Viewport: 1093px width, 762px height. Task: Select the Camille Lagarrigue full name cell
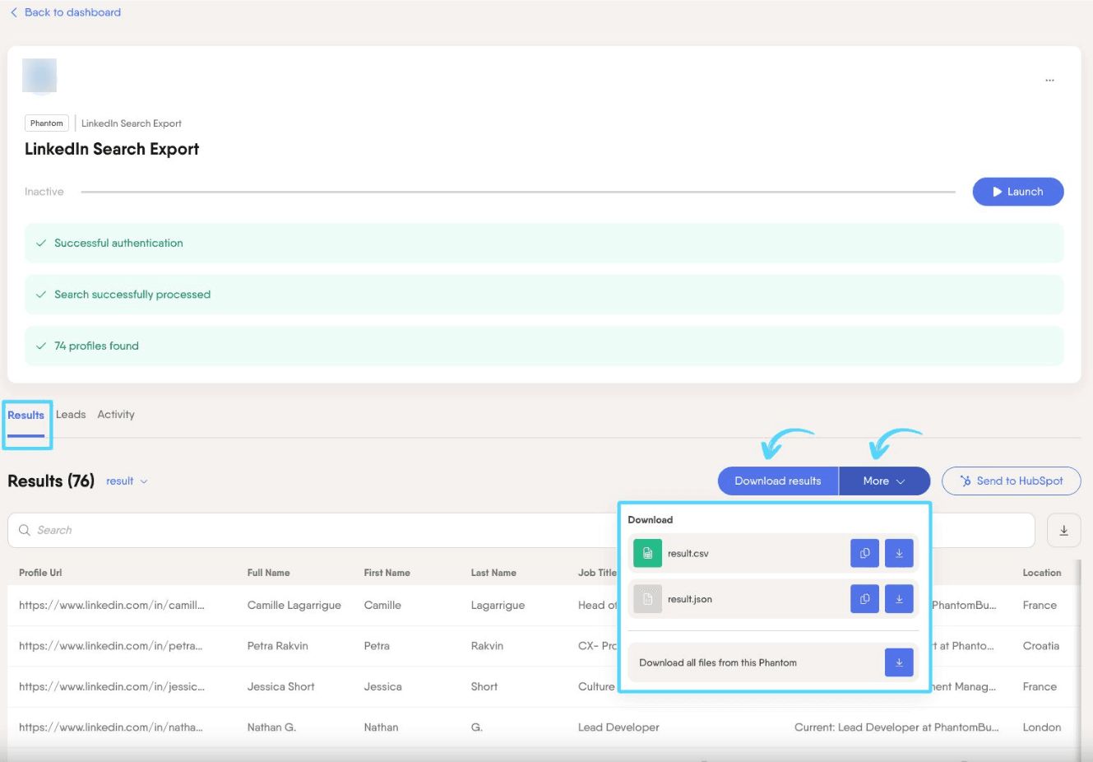click(294, 606)
